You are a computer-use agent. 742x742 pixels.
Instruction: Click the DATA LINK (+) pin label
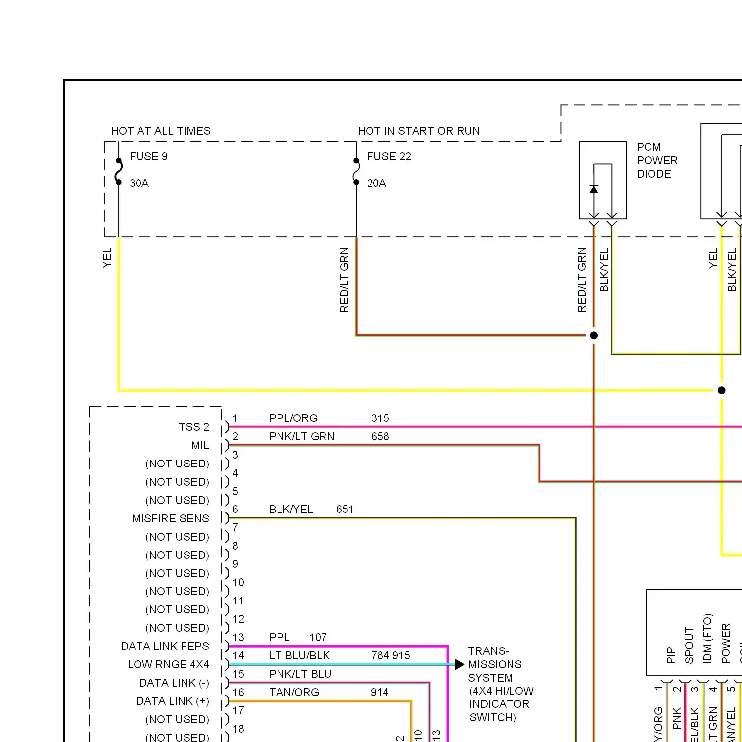pos(173,701)
